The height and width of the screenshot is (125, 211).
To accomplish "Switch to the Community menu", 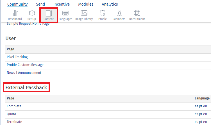I will (17, 4).
